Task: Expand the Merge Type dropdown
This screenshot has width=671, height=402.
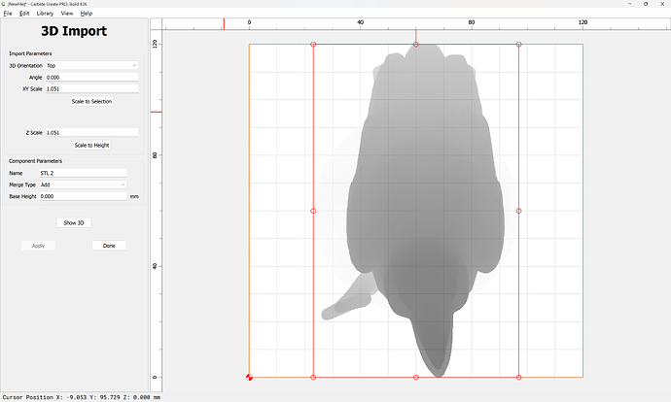Action: [83, 184]
